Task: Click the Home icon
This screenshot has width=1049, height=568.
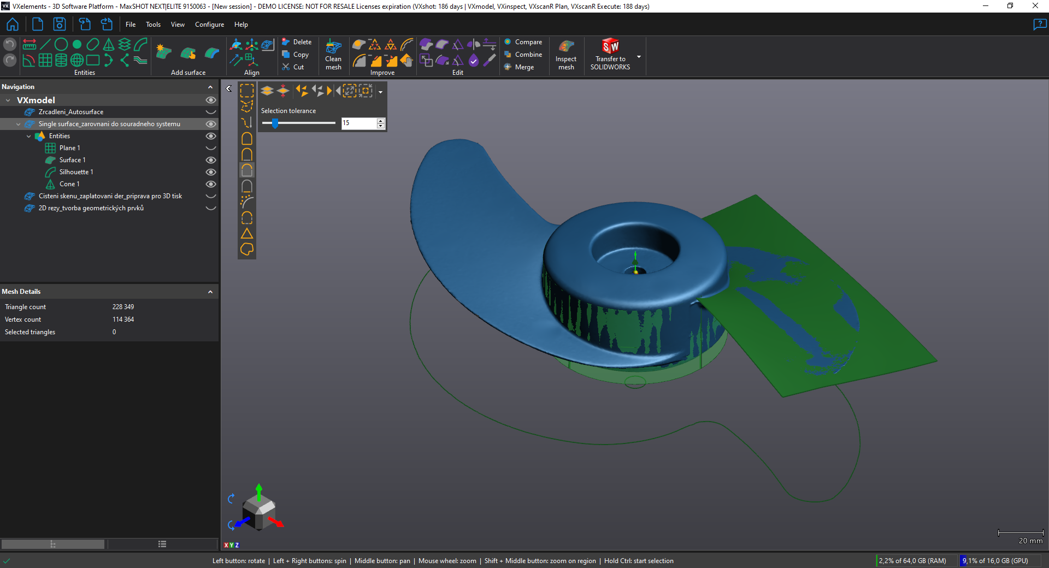Action: tap(12, 25)
